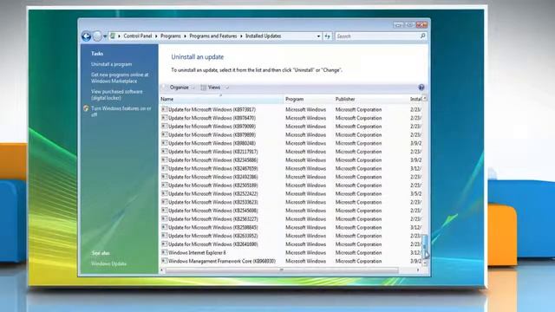Click the Programs breadcrumb
Screen dimensions: 555x312
(x=171, y=36)
